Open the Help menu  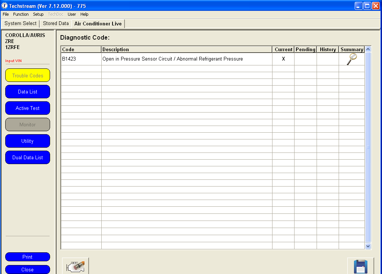click(84, 14)
